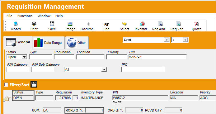Expand the Detail dropdown
The image size is (216, 114).
click(x=167, y=40)
